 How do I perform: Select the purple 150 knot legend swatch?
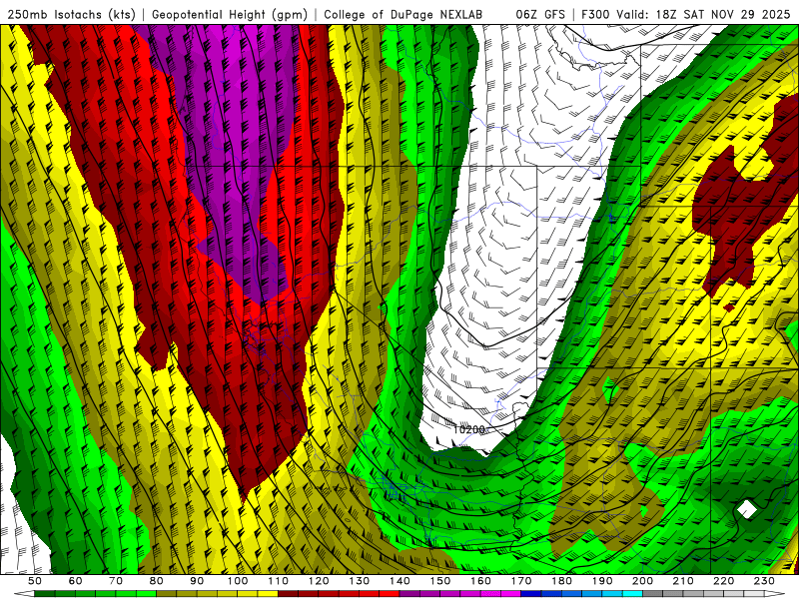(450, 594)
